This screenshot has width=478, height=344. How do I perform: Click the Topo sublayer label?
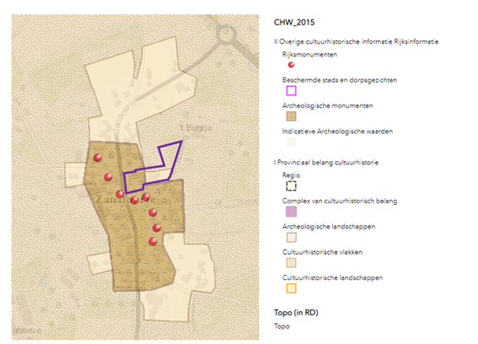(282, 326)
